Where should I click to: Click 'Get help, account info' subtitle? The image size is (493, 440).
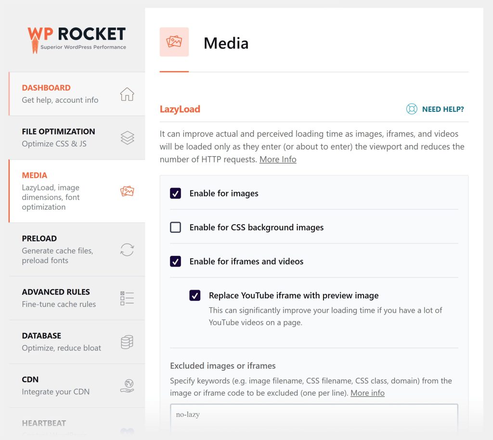pos(60,100)
